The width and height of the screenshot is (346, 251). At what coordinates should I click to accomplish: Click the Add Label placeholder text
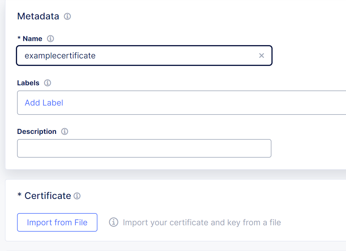pyautogui.click(x=44, y=103)
